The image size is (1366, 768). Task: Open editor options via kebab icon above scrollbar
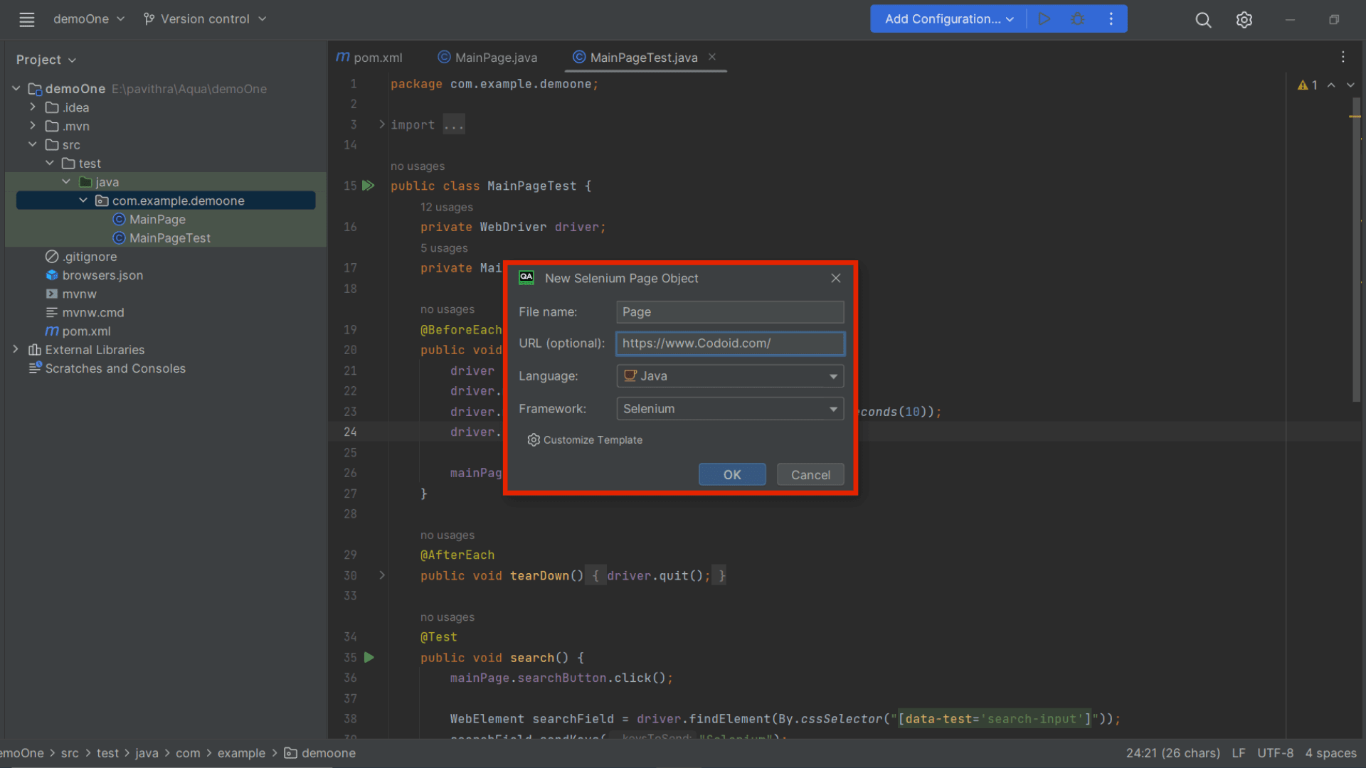click(1343, 57)
